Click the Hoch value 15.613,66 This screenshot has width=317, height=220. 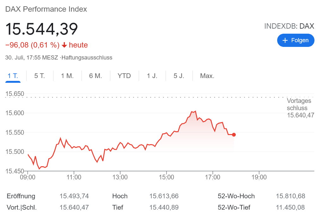[164, 196]
